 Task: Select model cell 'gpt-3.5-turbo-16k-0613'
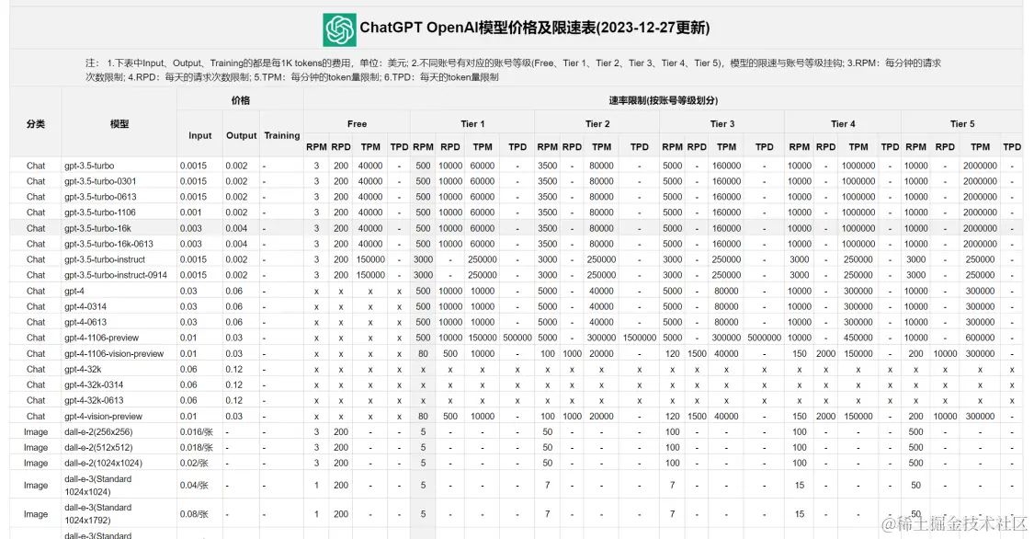108,244
